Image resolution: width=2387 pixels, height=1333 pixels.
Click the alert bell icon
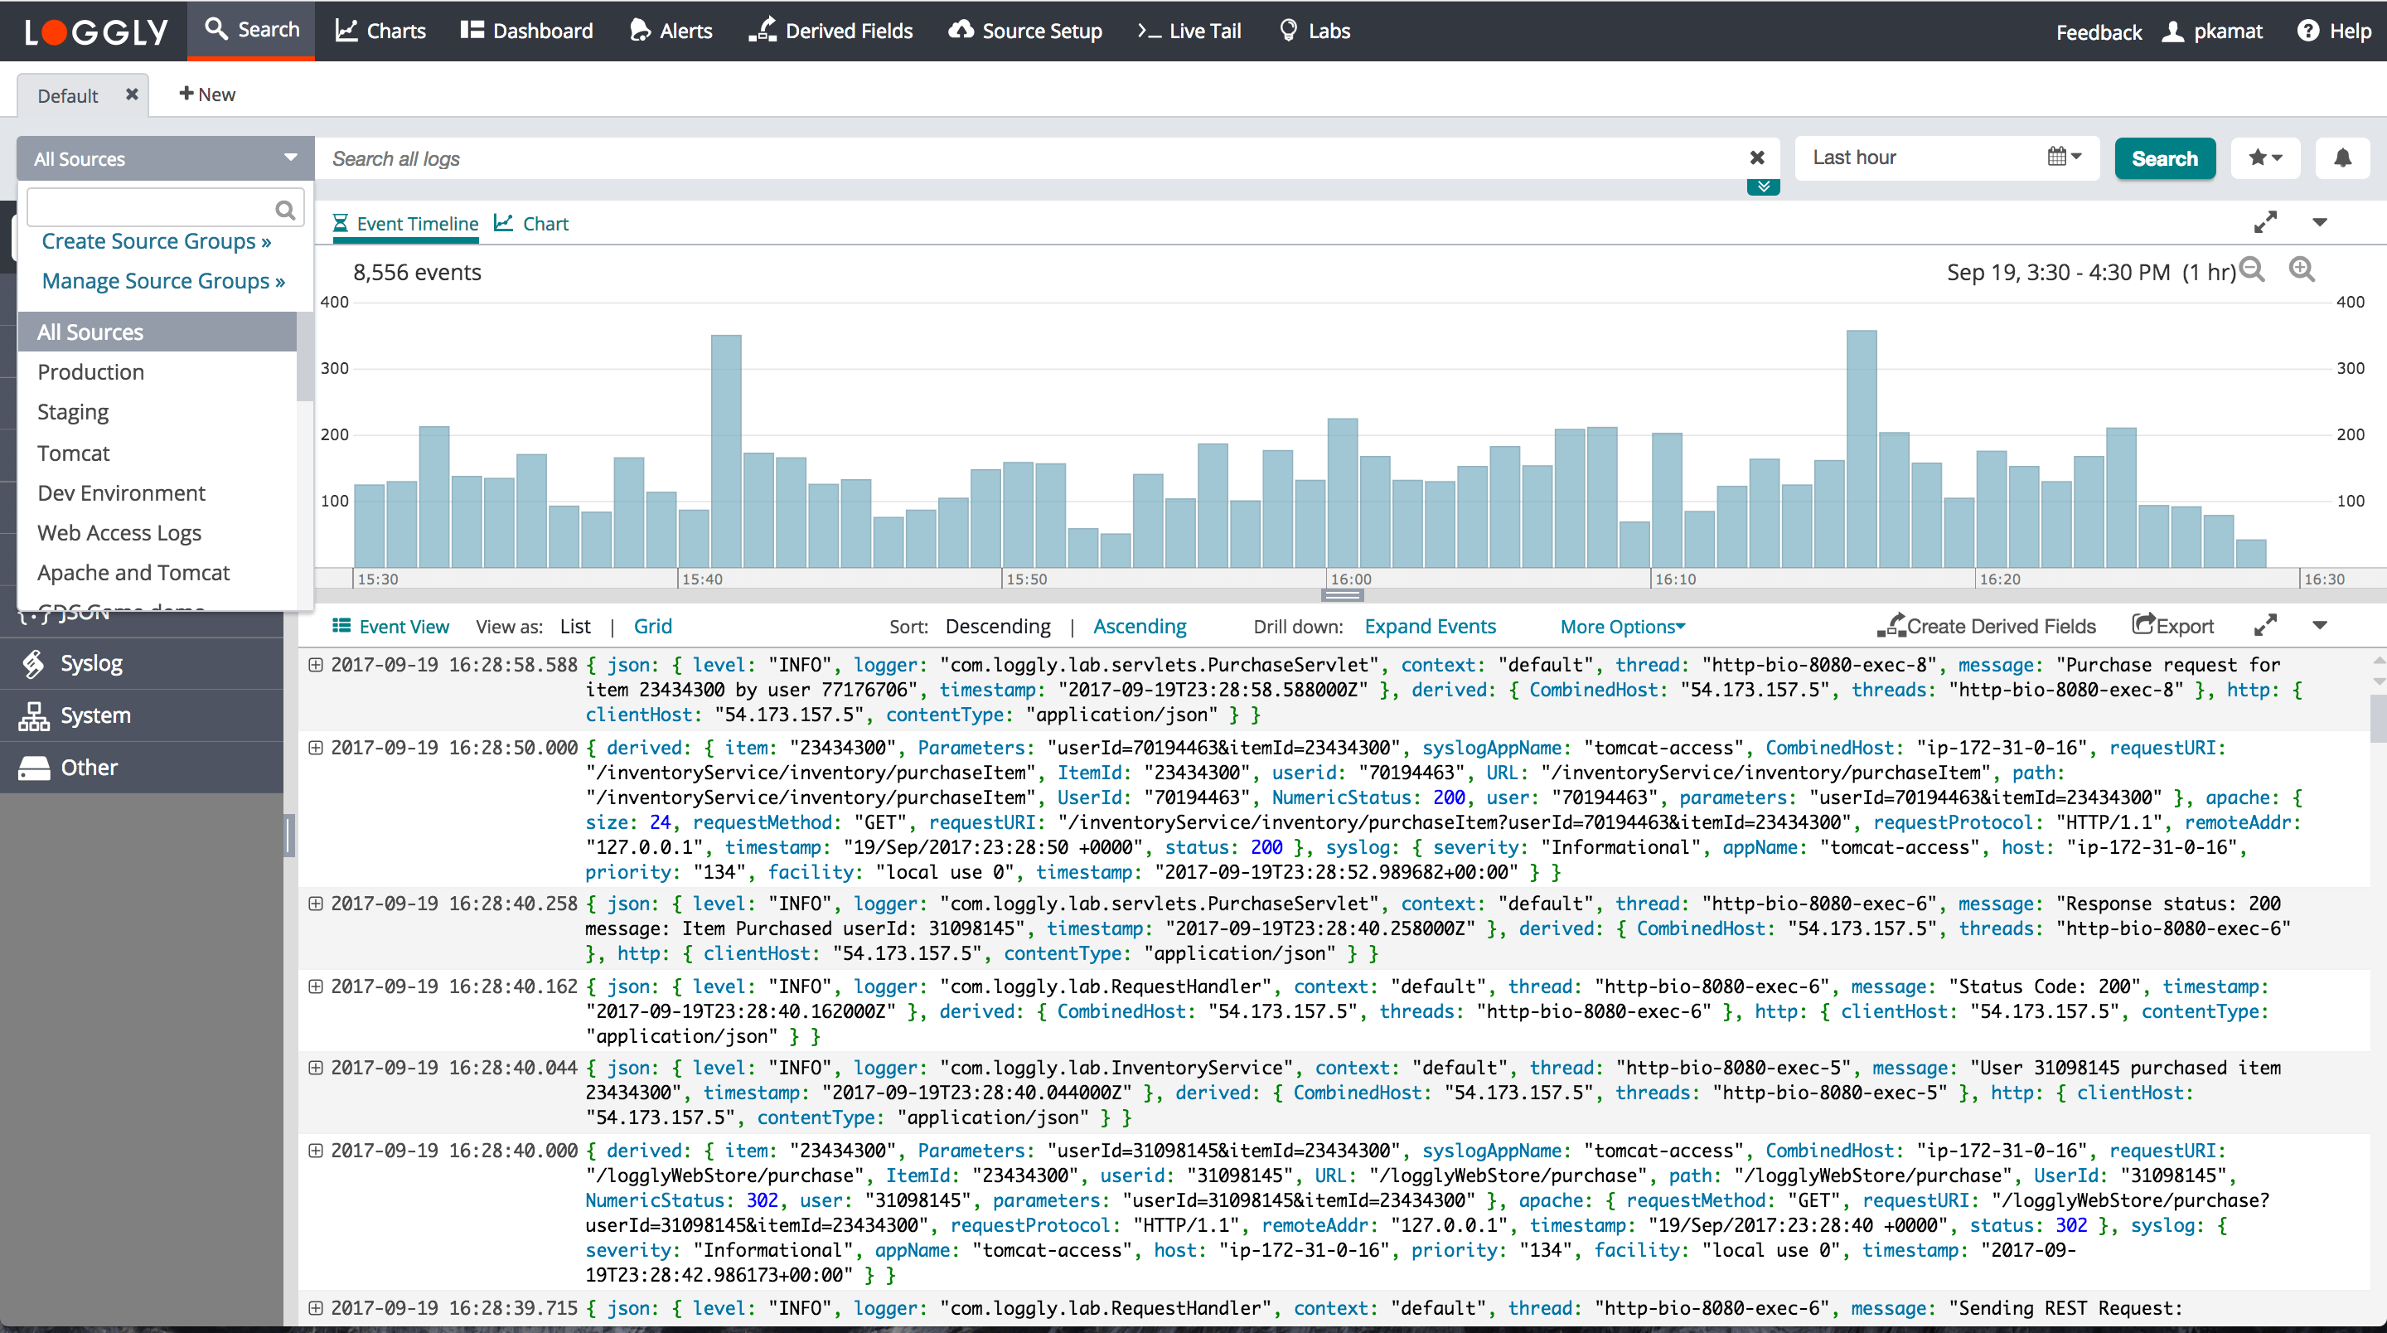(2341, 158)
